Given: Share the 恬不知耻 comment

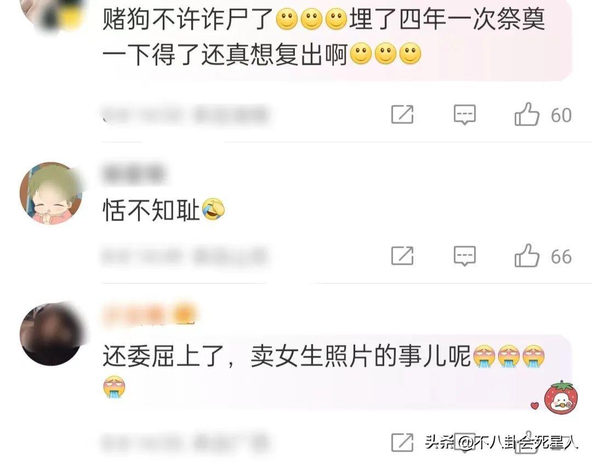Looking at the screenshot, I should tap(402, 256).
